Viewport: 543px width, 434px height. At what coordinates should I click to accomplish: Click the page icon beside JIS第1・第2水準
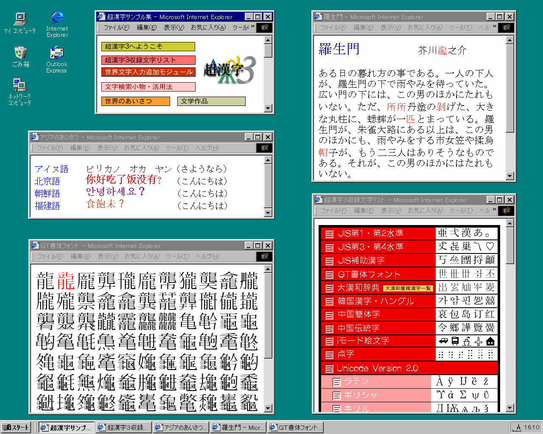point(329,234)
